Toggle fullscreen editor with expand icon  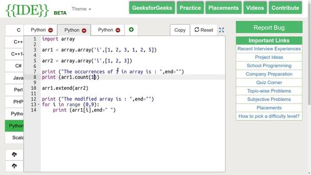click(222, 30)
